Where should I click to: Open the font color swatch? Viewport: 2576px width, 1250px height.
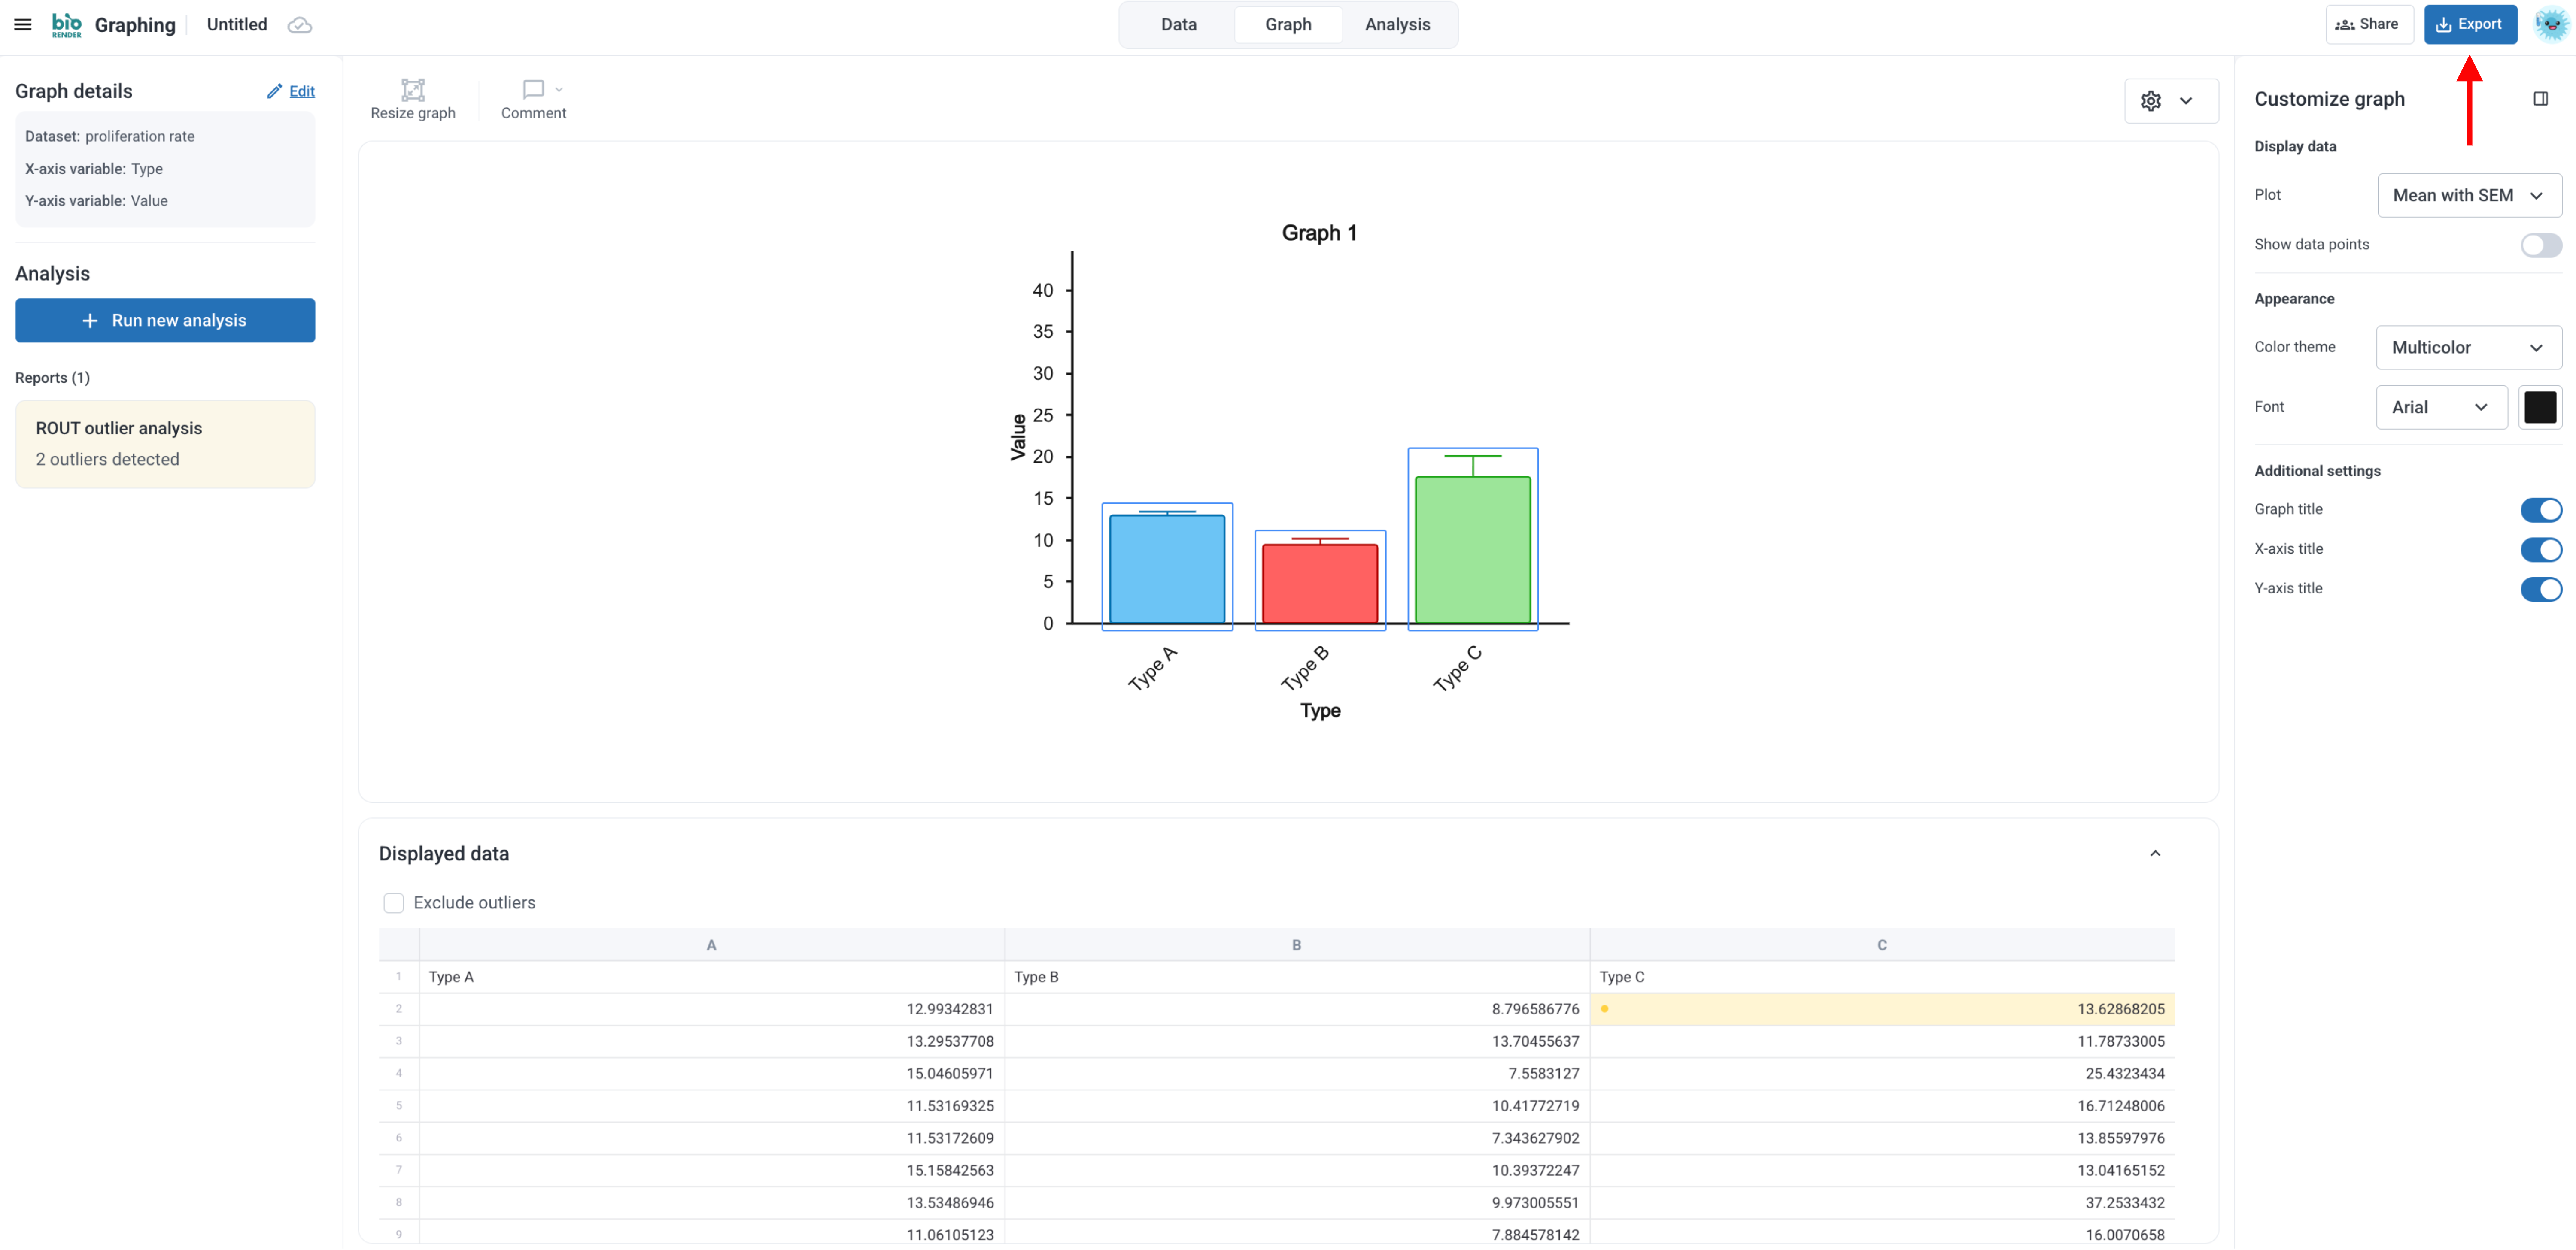pos(2540,407)
